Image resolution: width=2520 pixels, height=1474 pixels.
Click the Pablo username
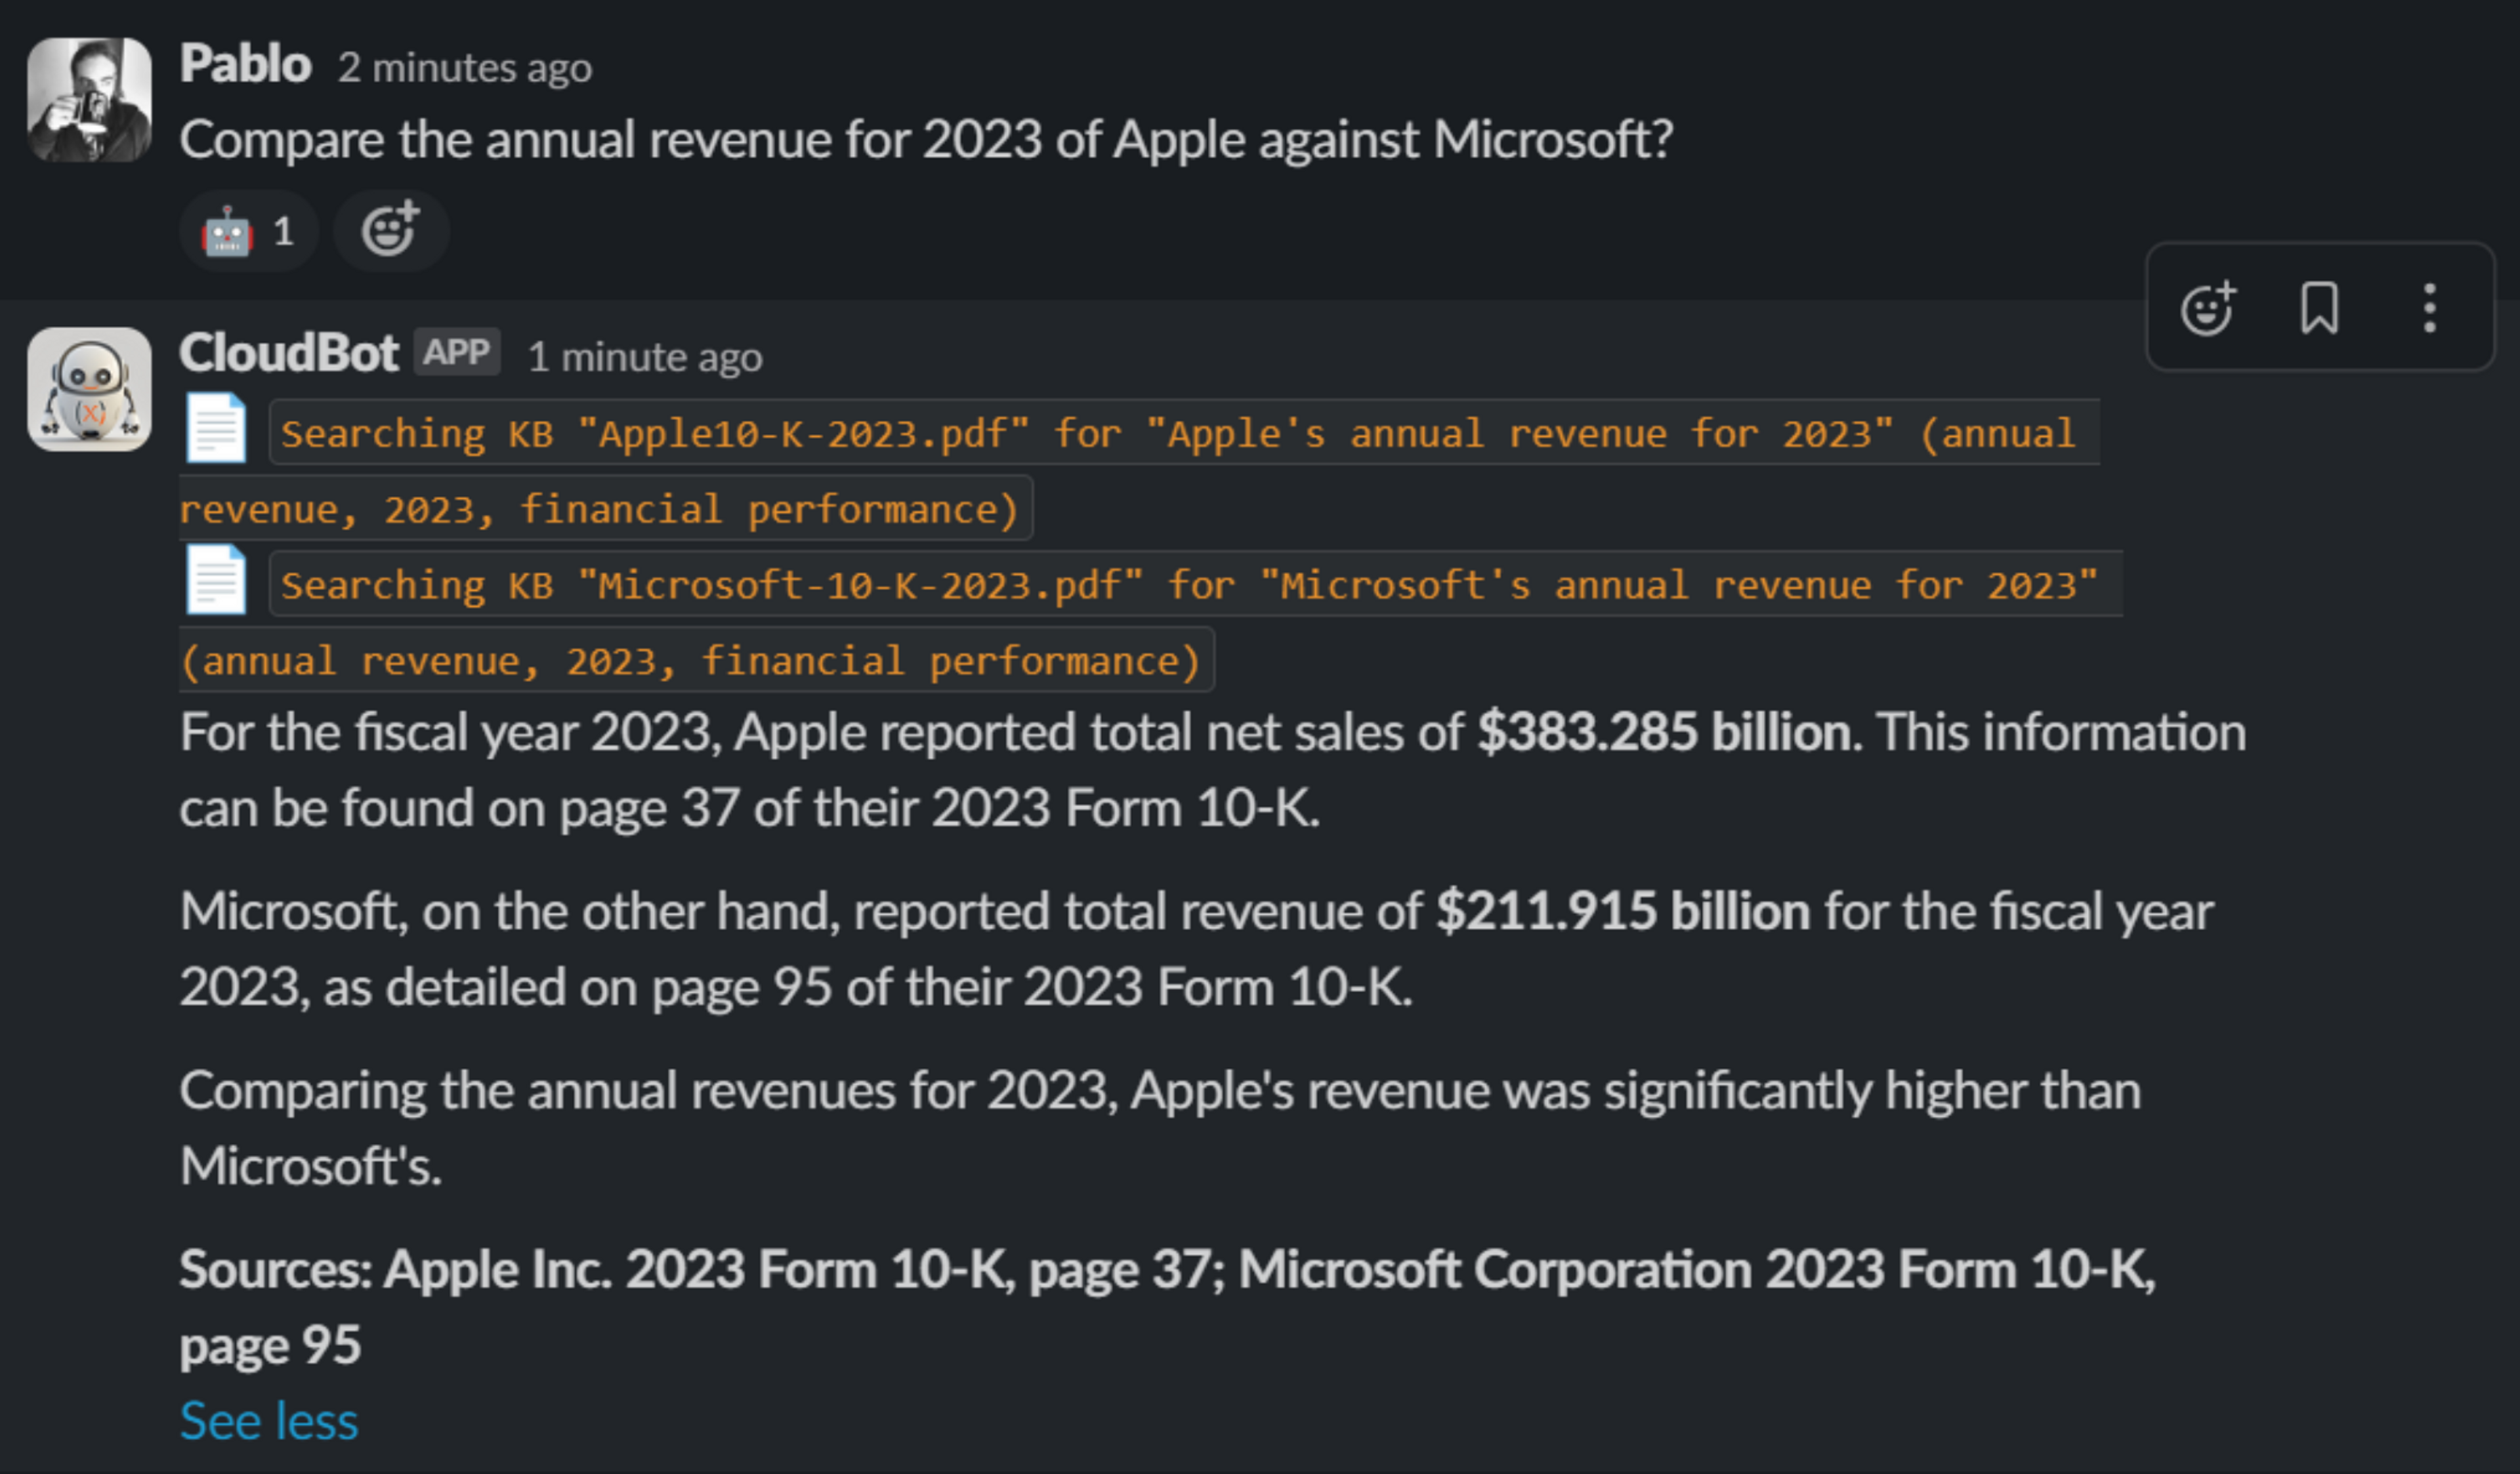[x=245, y=65]
